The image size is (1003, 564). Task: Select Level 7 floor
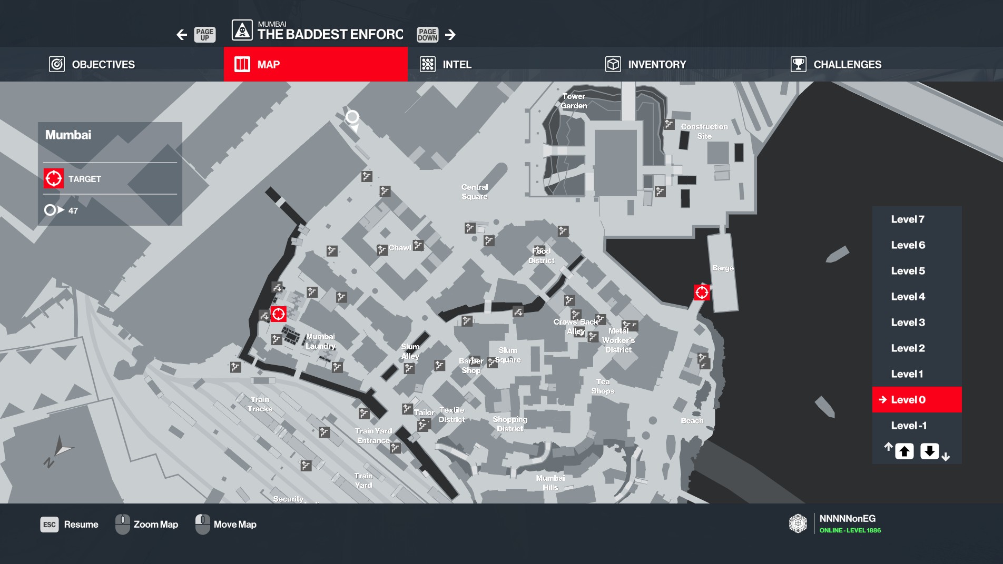pyautogui.click(x=907, y=219)
